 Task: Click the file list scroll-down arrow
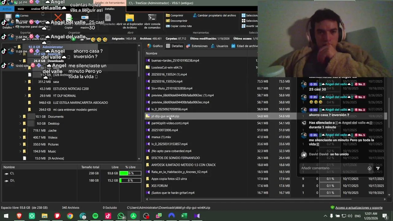pyautogui.click(x=389, y=195)
